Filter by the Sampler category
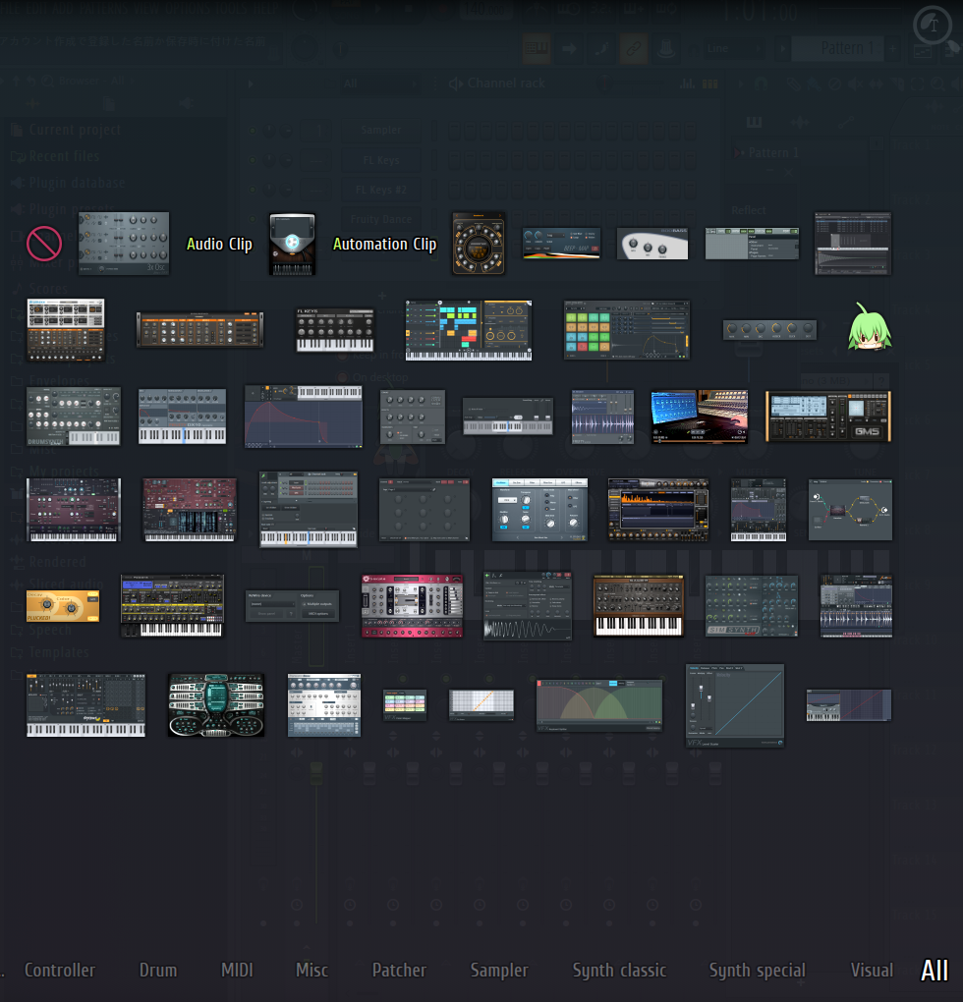 tap(499, 970)
